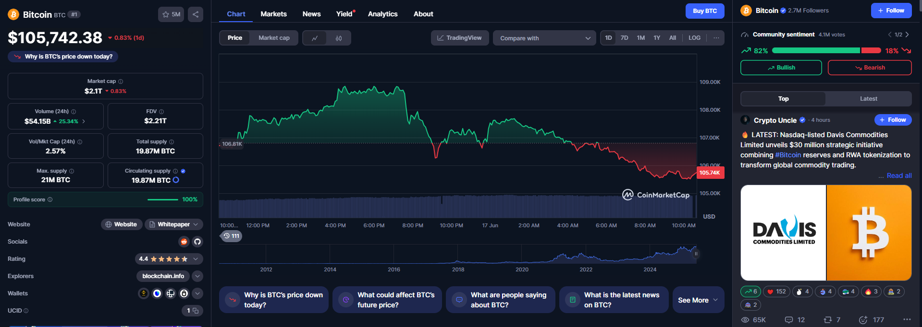Viewport: 922px width, 327px height.
Task: Vote Bullish on community sentiment
Action: (781, 68)
